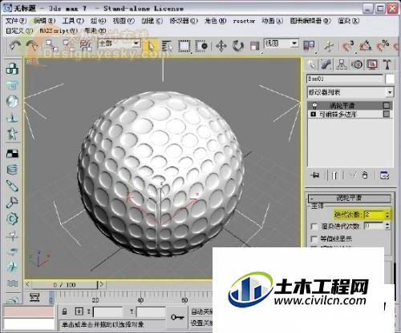Click the 渲染迭代次数 spinner arrows

click(387, 227)
